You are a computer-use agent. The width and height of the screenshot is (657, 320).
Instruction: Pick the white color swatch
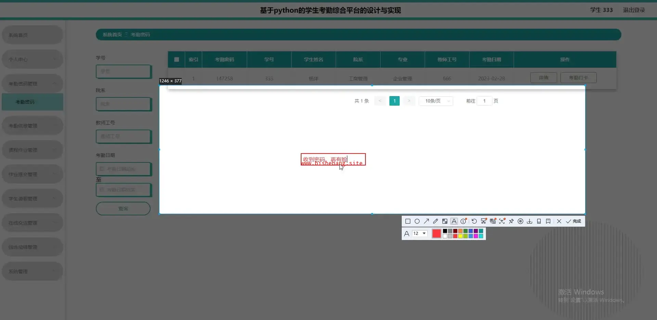(x=445, y=236)
